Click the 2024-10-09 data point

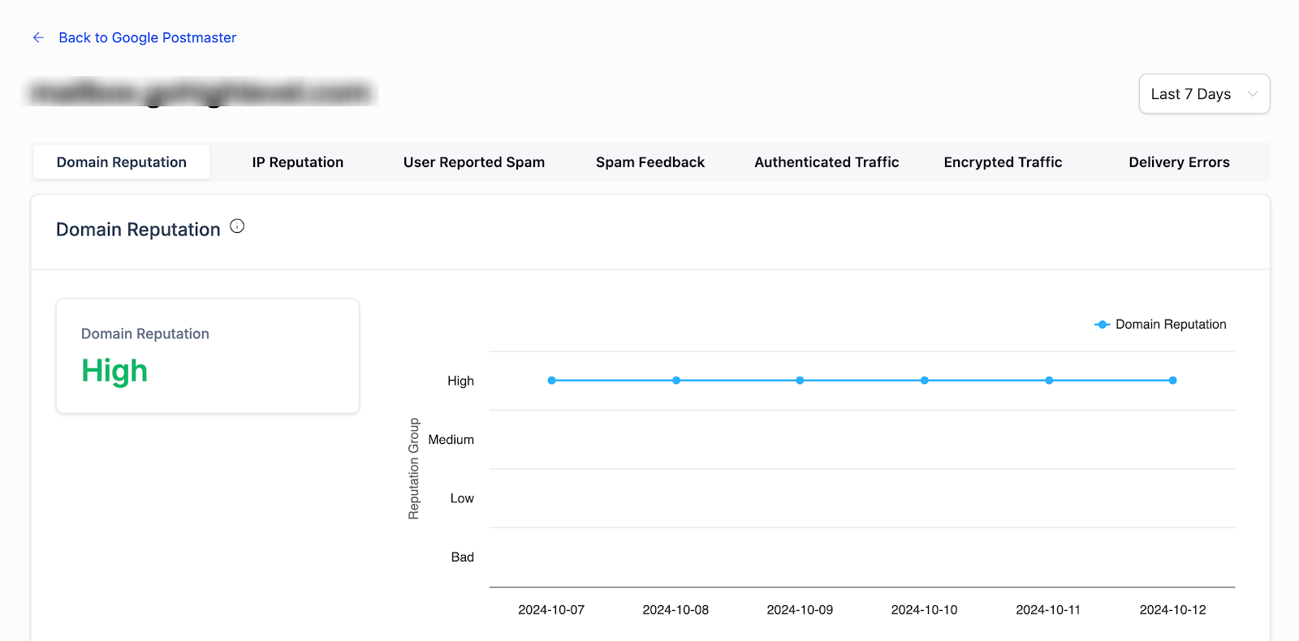[800, 381]
